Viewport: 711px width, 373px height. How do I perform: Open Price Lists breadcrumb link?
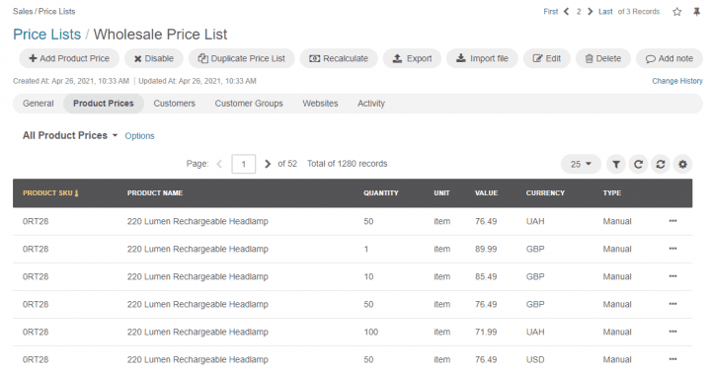pyautogui.click(x=46, y=35)
